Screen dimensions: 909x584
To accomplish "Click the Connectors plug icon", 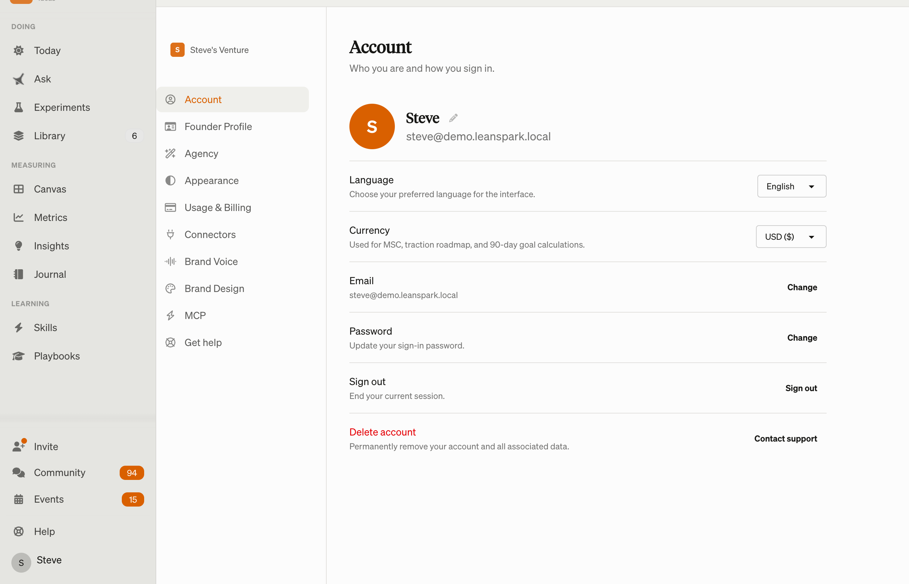I will coord(170,234).
